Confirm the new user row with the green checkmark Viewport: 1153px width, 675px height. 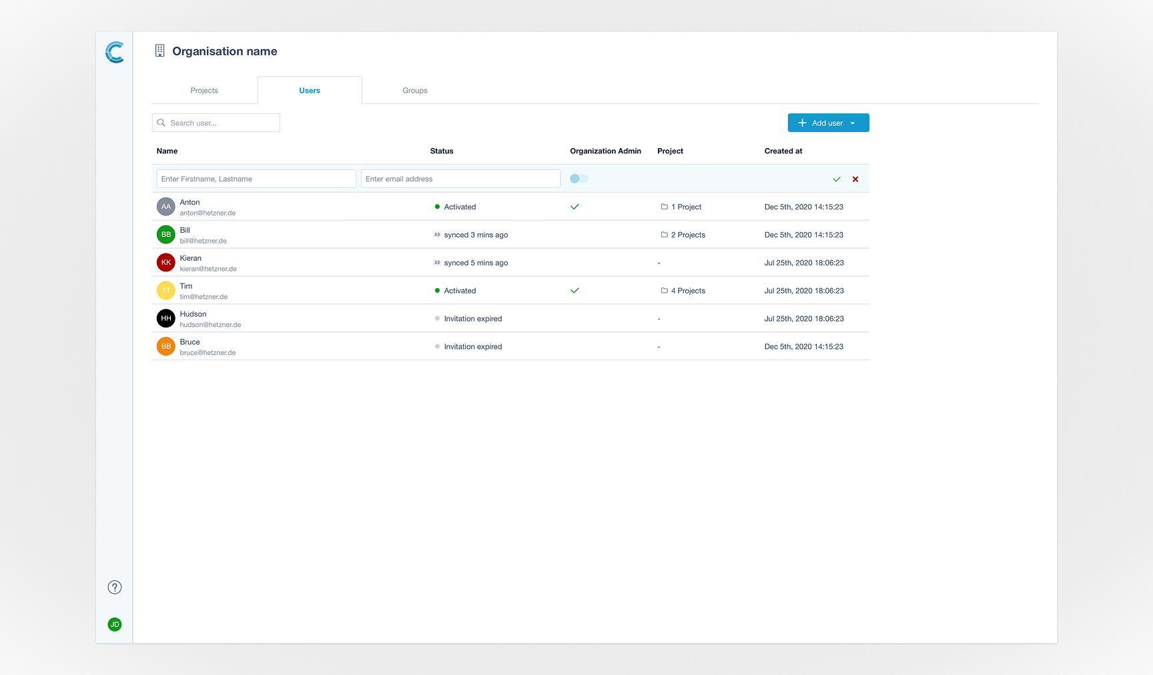pyautogui.click(x=837, y=179)
